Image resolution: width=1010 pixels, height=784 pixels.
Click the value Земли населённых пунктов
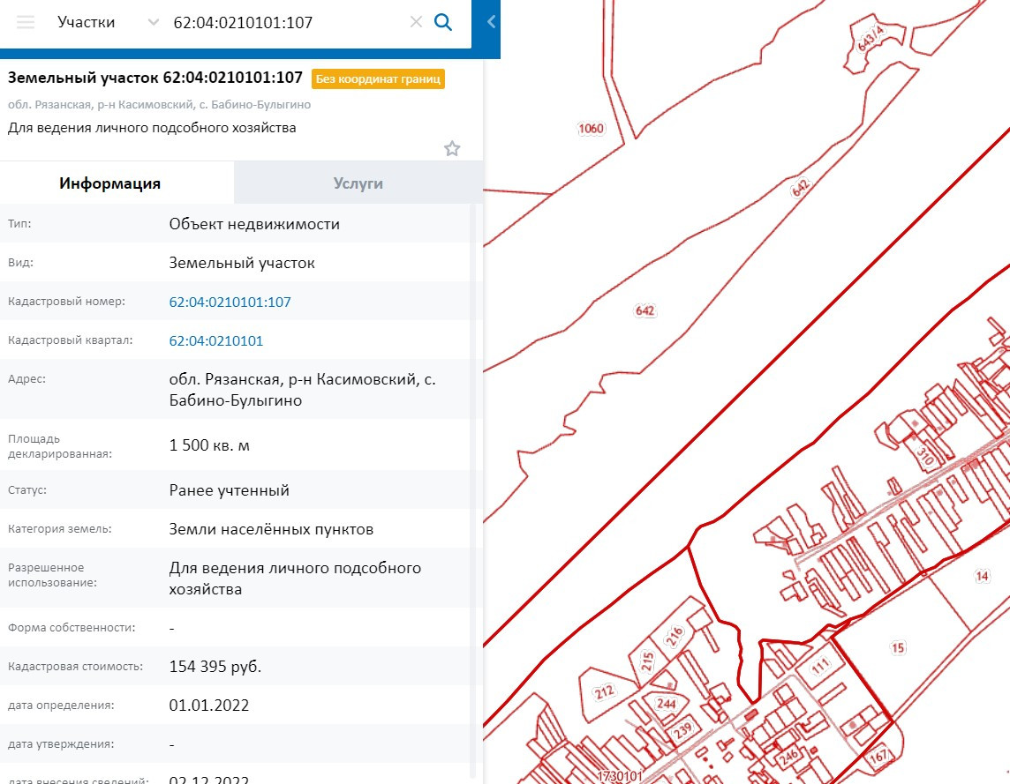(x=271, y=529)
